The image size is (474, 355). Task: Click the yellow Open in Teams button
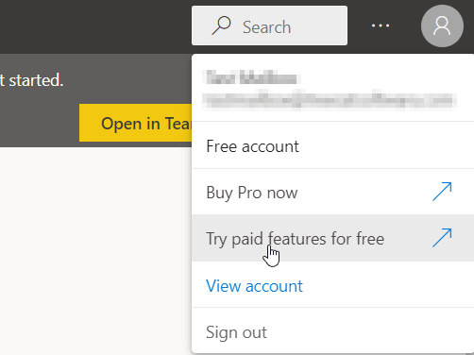(136, 123)
